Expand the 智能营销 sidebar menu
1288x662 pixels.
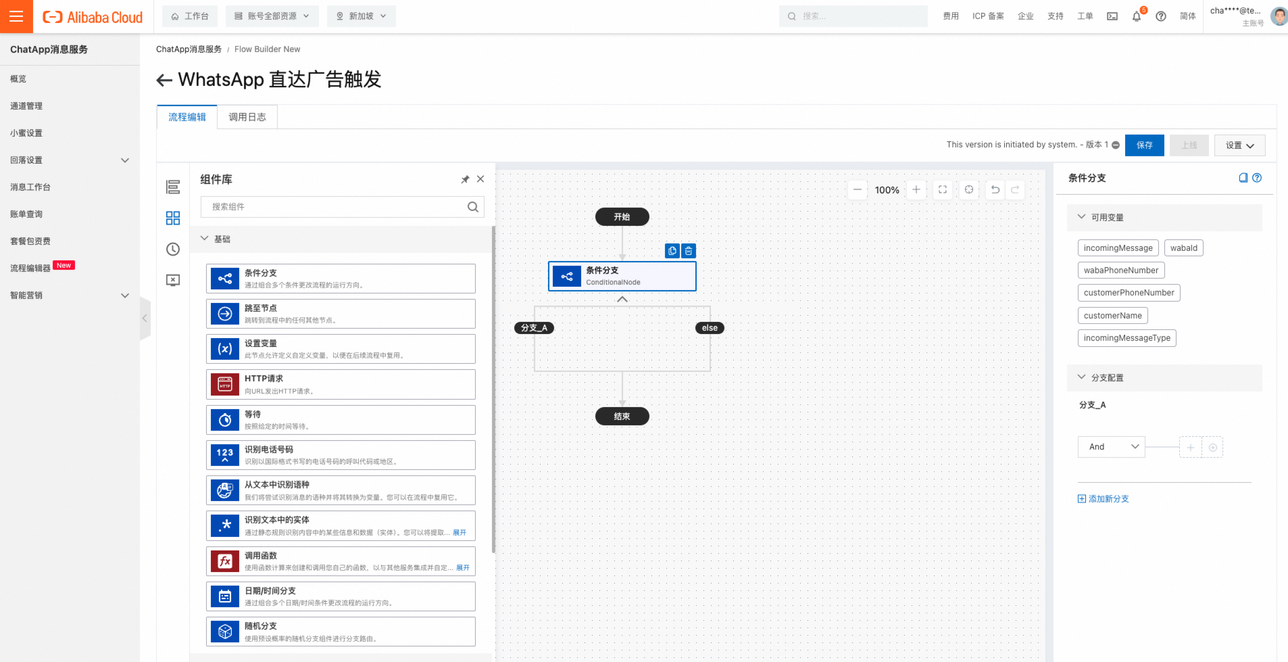[x=125, y=295]
